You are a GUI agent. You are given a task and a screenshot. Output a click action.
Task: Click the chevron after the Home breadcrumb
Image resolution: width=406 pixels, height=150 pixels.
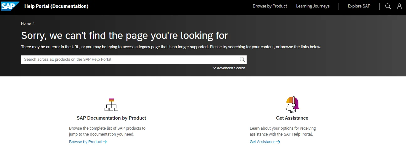point(34,23)
